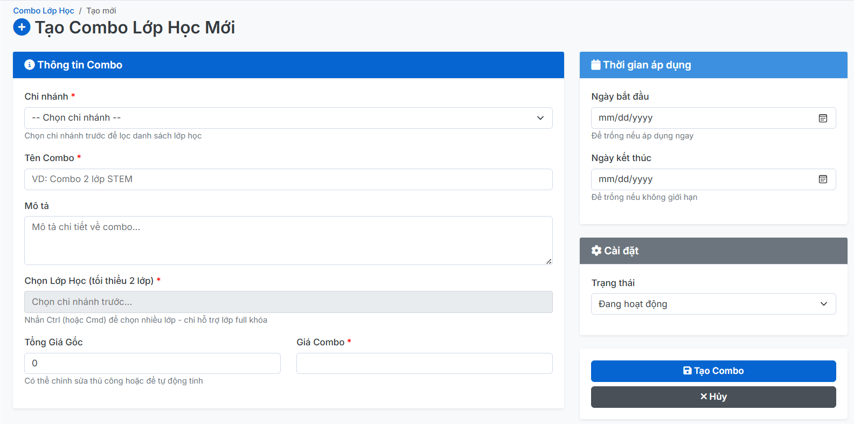Image resolution: width=854 pixels, height=424 pixels.
Task: Click the Chọn Lớp Học selection list
Action: (288, 302)
